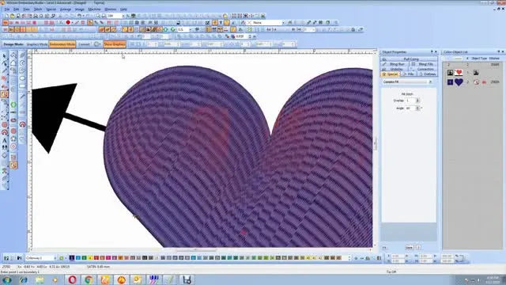
Task: Select the Lettering A tool
Action: 5,141
